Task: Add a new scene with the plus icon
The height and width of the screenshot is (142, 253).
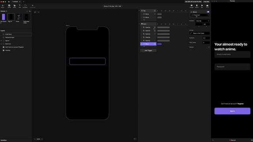Action: (27, 11)
